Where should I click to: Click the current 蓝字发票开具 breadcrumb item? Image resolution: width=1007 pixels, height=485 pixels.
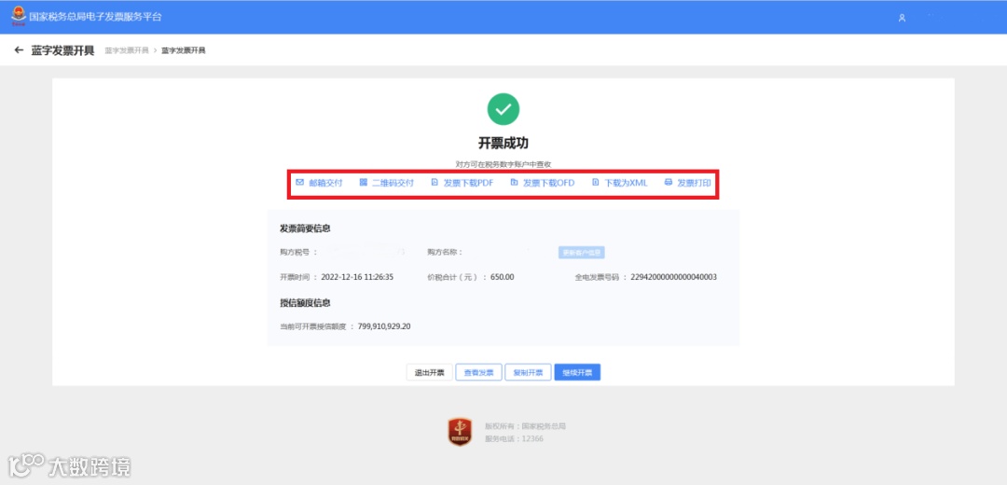[184, 50]
